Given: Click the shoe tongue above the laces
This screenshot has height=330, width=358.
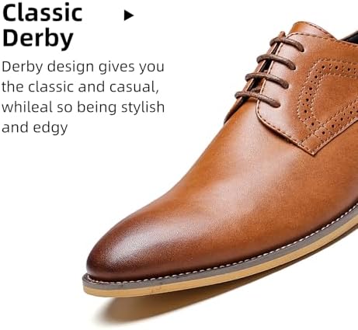Looking at the screenshot, I should [309, 29].
